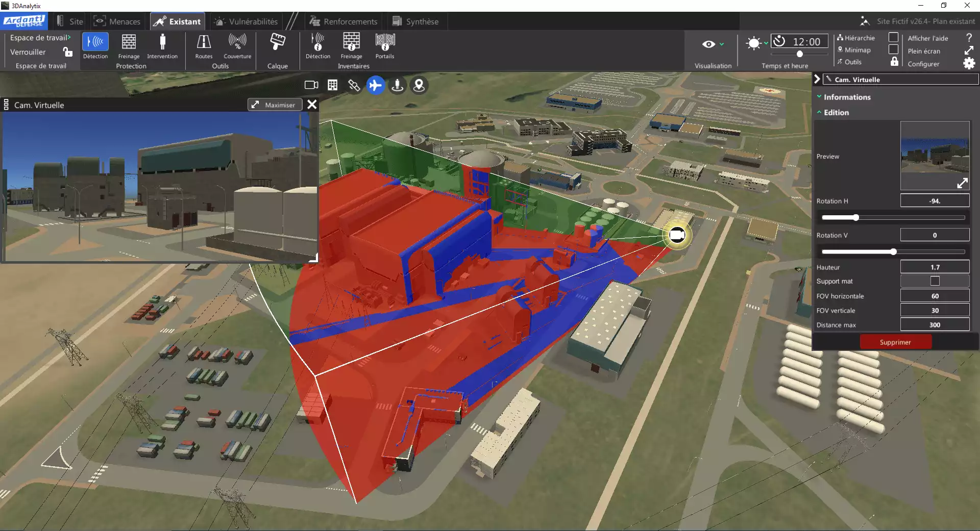Adjust the Rotation H slider
Image resolution: width=980 pixels, height=531 pixels.
tap(856, 218)
